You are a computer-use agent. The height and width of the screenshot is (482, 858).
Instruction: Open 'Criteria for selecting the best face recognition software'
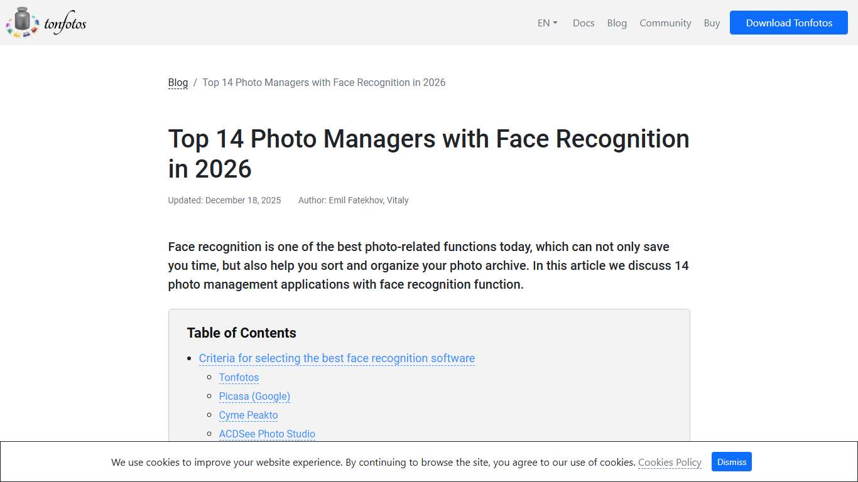pyautogui.click(x=337, y=358)
